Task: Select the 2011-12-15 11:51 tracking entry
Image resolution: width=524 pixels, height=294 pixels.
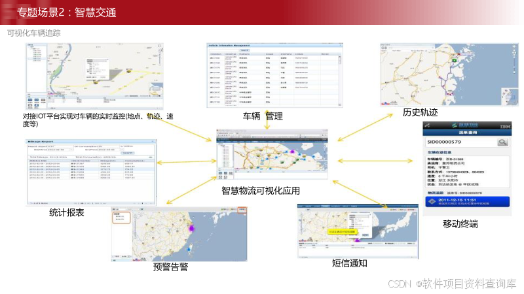Action: click(467, 202)
